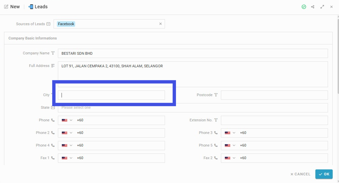Open the share icon in header

pyautogui.click(x=313, y=7)
